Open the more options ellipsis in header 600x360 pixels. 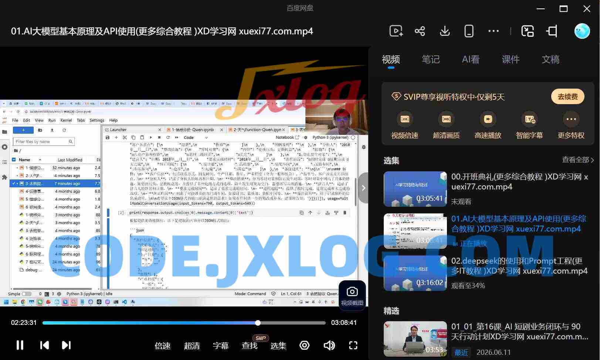[494, 31]
